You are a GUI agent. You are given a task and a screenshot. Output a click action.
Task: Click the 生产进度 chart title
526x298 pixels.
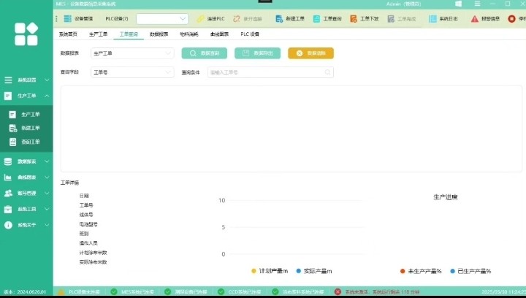(x=445, y=197)
